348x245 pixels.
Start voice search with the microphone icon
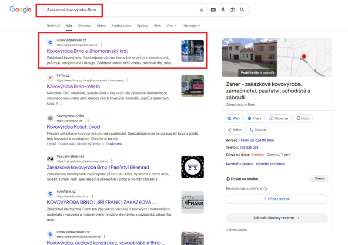click(223, 10)
